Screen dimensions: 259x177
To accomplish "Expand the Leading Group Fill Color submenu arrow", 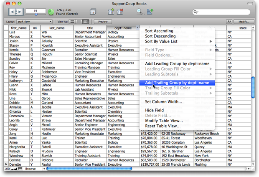I will pyautogui.click(x=211, y=69).
